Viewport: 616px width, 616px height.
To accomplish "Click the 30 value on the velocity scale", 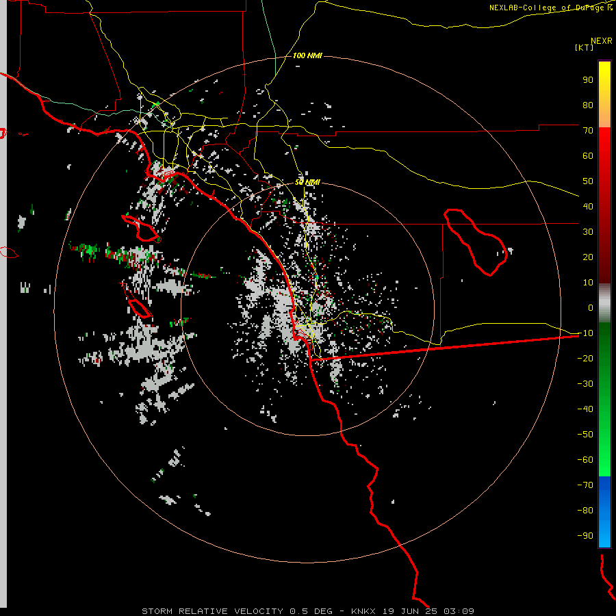I will (588, 232).
